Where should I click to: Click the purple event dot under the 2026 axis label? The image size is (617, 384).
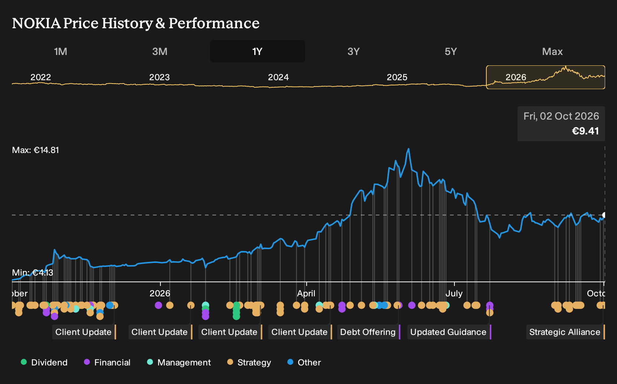coord(159,305)
